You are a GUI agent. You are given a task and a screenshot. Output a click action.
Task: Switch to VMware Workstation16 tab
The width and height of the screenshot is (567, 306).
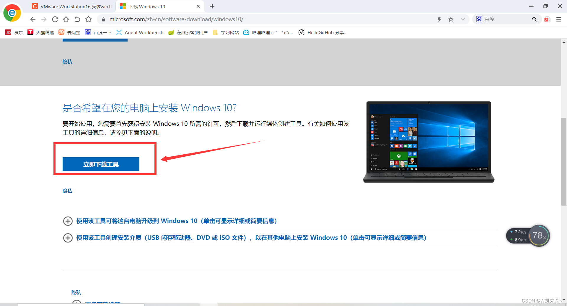(72, 6)
